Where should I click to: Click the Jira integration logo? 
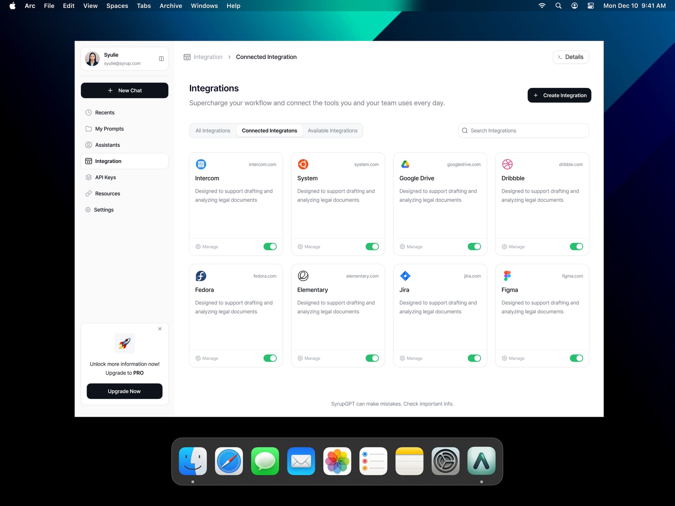click(405, 276)
